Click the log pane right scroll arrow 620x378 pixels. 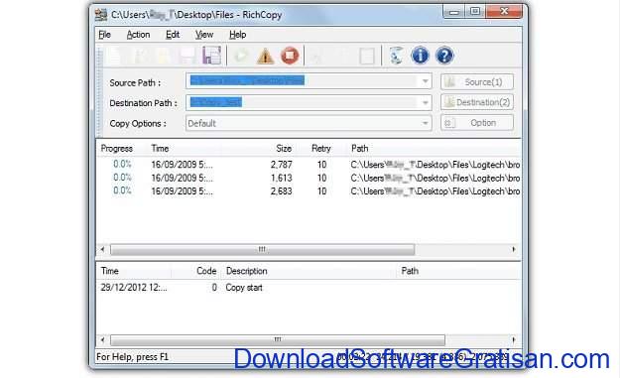[514, 339]
